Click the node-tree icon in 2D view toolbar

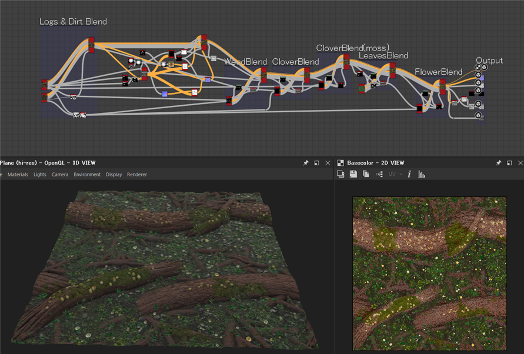379,174
